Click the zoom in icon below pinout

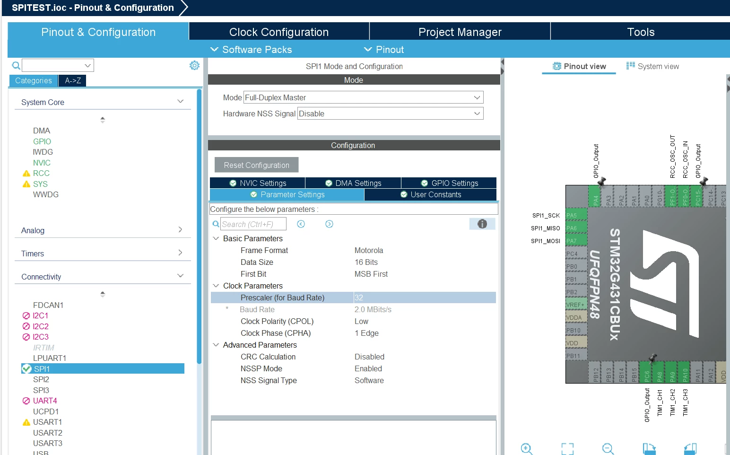pos(527,448)
